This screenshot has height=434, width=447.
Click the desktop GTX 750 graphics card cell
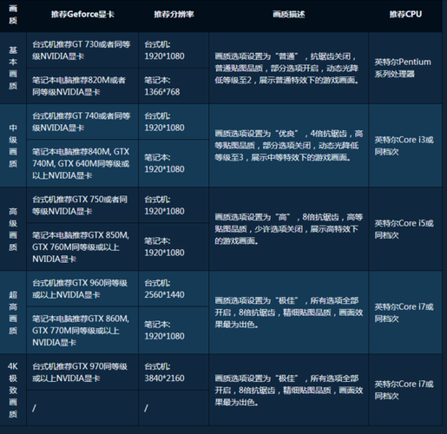82,205
